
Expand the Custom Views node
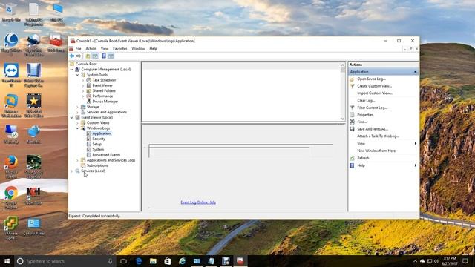pos(77,123)
